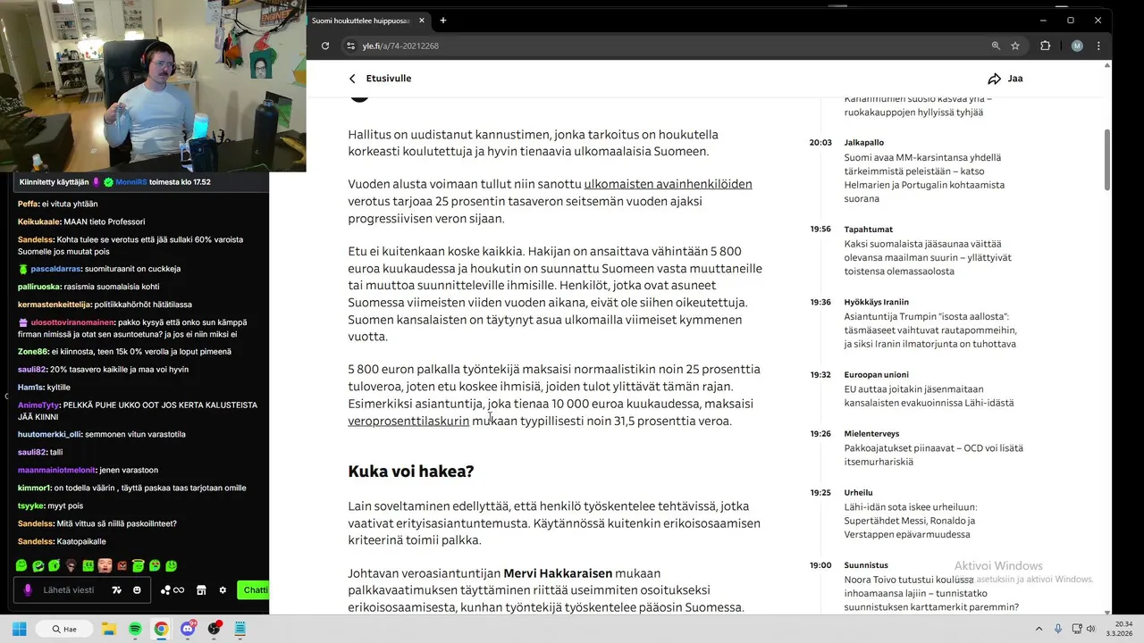The width and height of the screenshot is (1144, 643).
Task: Click the Sandelss Kaatopaikalle chat message
Action: click(x=62, y=541)
